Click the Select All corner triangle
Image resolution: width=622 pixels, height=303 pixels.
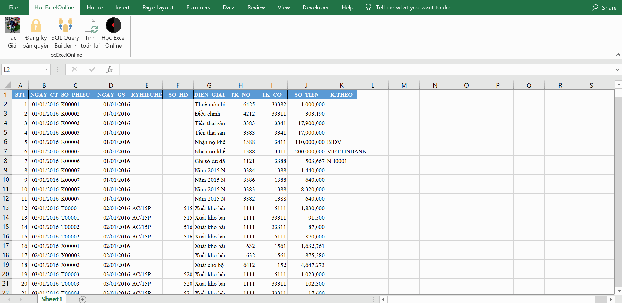pos(7,85)
